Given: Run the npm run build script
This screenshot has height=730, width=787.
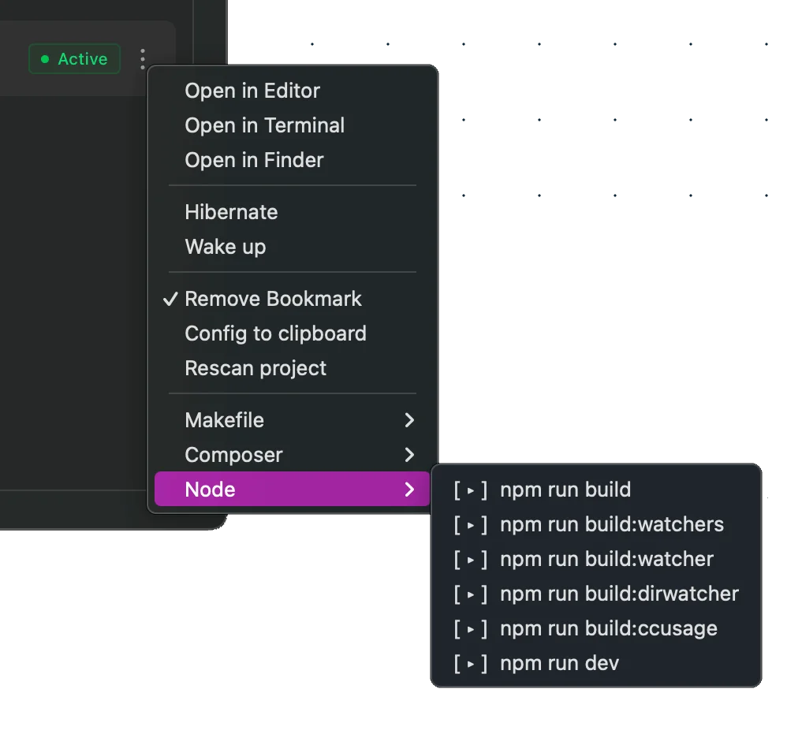Looking at the screenshot, I should (x=565, y=490).
